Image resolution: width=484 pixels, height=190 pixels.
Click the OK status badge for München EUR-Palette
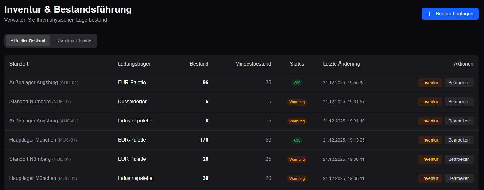coord(297,140)
